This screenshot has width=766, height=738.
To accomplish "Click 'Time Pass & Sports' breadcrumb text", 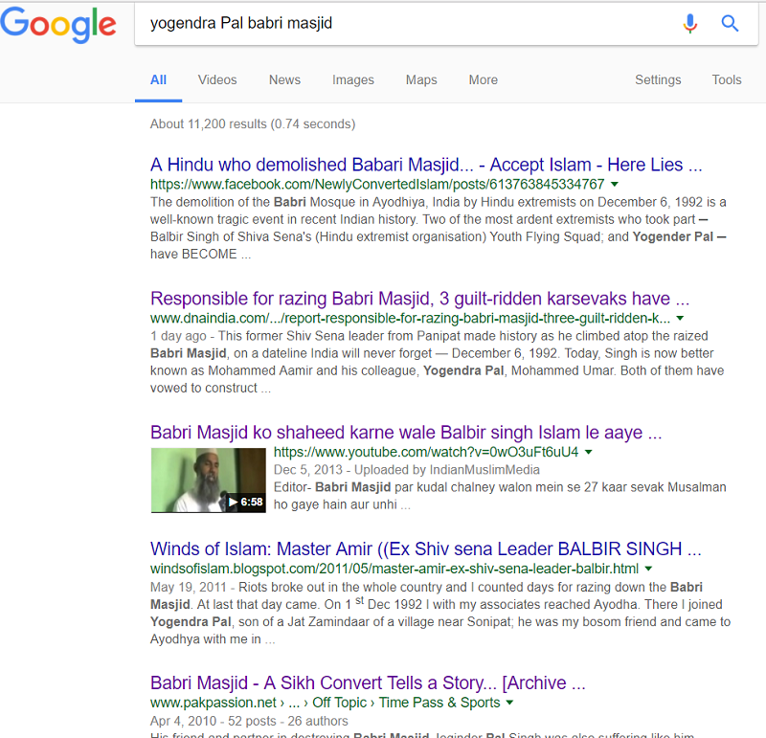I will [439, 703].
